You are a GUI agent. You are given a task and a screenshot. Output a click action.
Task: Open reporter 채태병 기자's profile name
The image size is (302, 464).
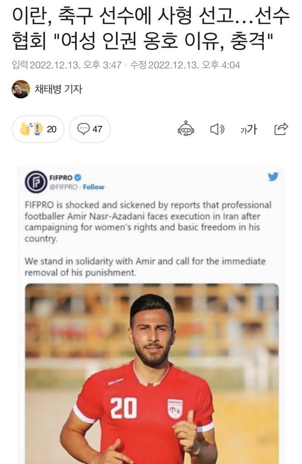[x=59, y=89]
